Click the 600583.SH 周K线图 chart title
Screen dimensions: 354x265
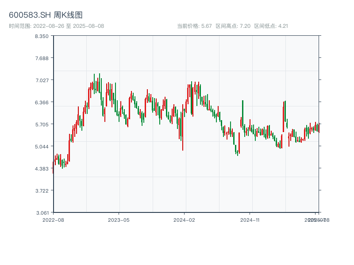click(x=46, y=15)
